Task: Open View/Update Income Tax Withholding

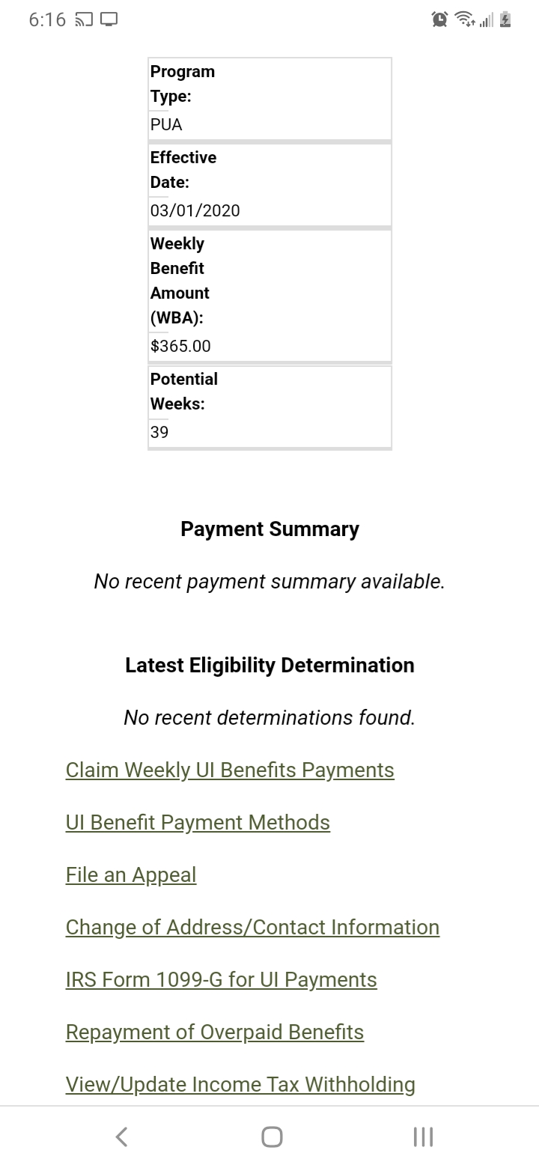Action: click(x=240, y=1084)
